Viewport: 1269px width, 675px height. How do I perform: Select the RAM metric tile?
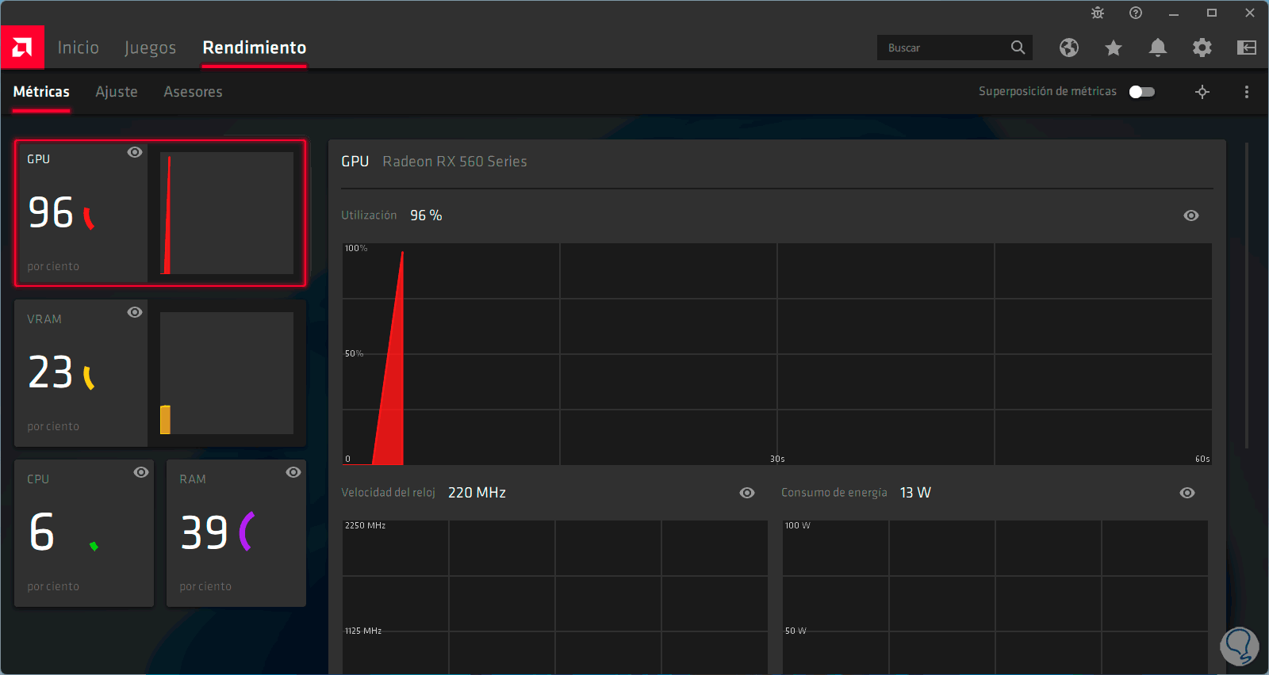[x=236, y=533]
